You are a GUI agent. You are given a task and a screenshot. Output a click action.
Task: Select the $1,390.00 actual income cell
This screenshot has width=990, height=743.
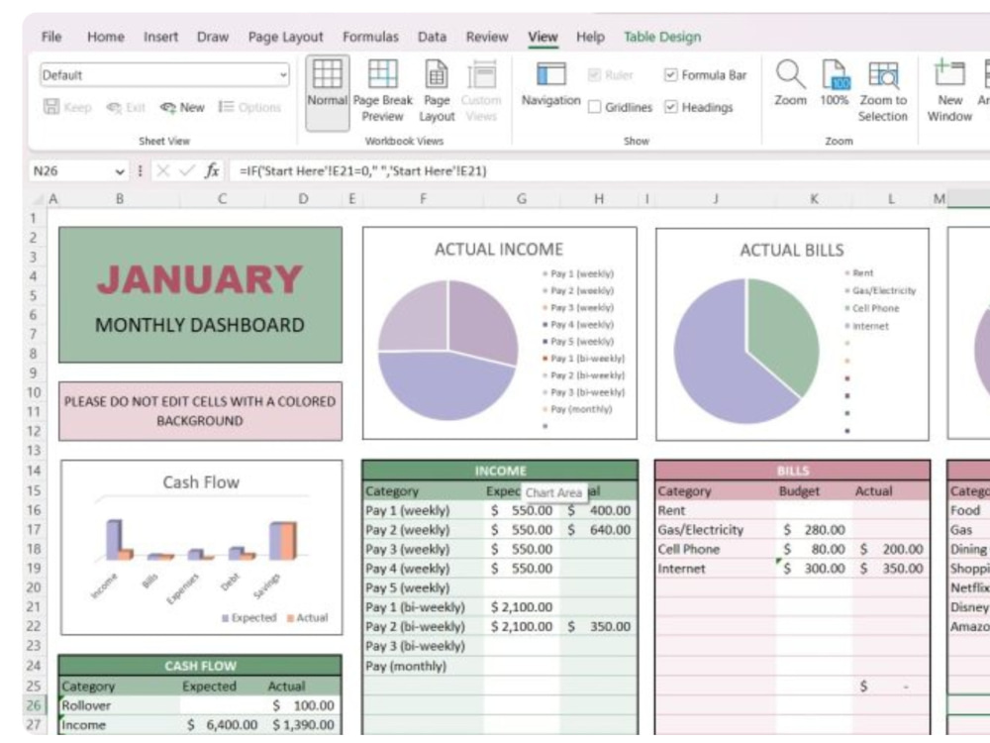(x=302, y=725)
